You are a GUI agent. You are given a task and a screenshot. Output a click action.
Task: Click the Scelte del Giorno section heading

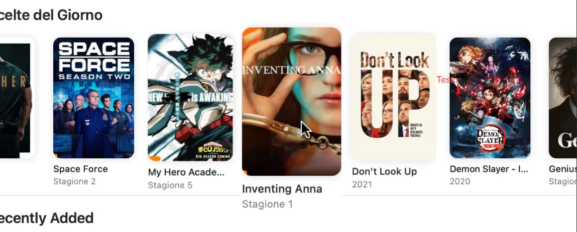coord(51,15)
